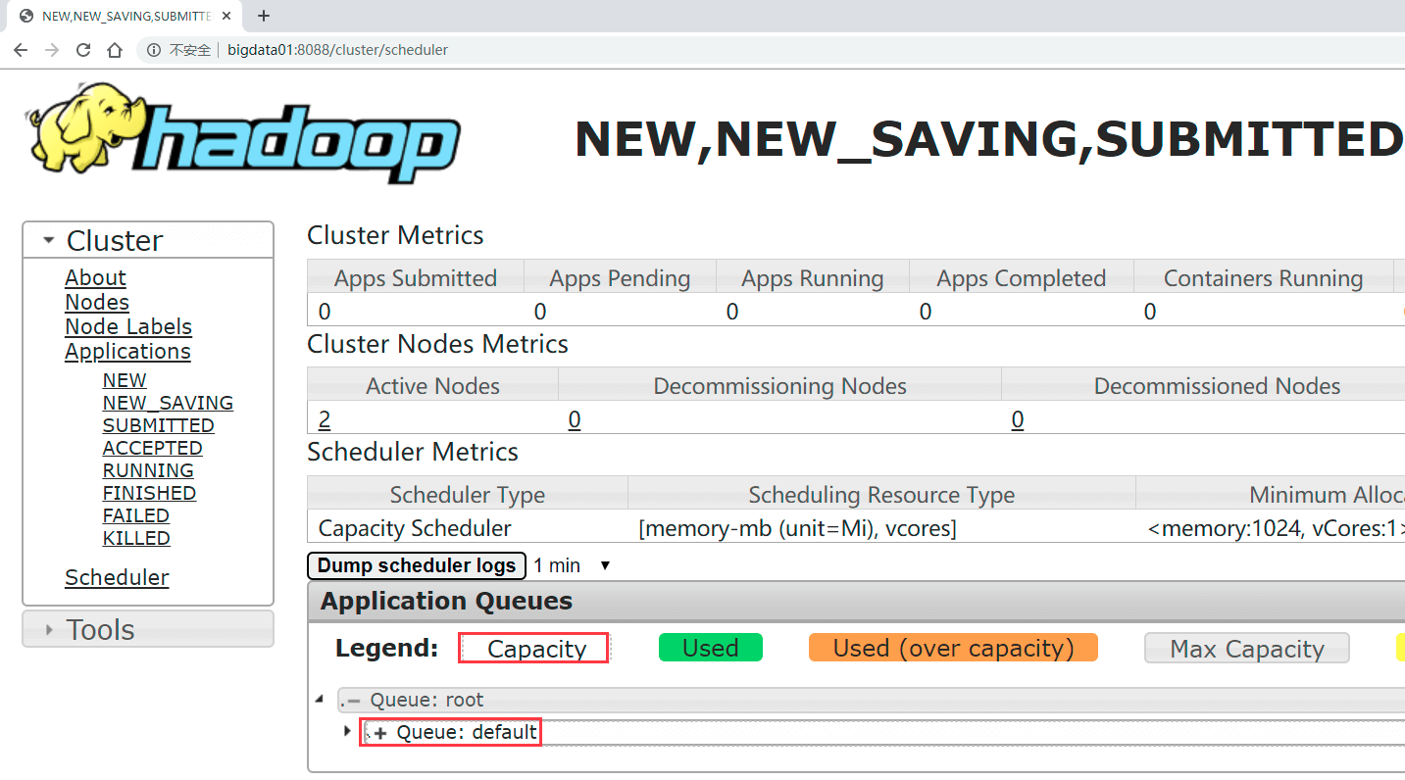The width and height of the screenshot is (1405, 780).
Task: Show SUBMITTED applications
Action: pos(158,425)
